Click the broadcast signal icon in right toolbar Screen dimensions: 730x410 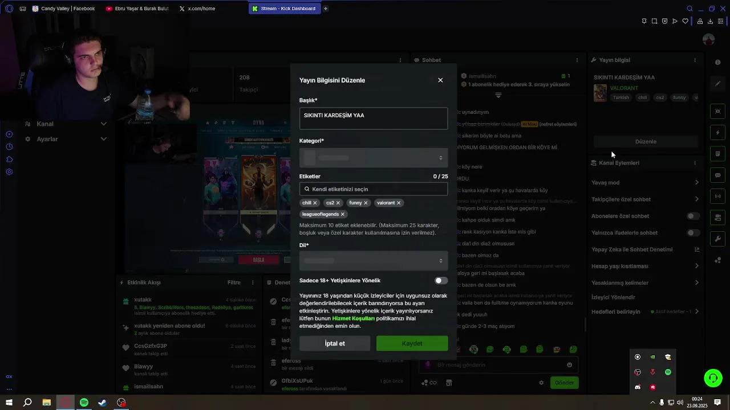[718, 196]
